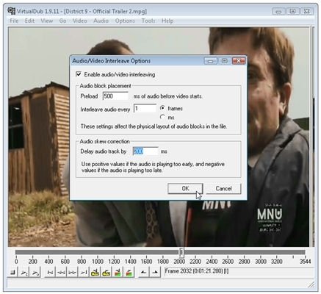Click the Preload value field
The height and width of the screenshot is (294, 321).
tap(115, 96)
